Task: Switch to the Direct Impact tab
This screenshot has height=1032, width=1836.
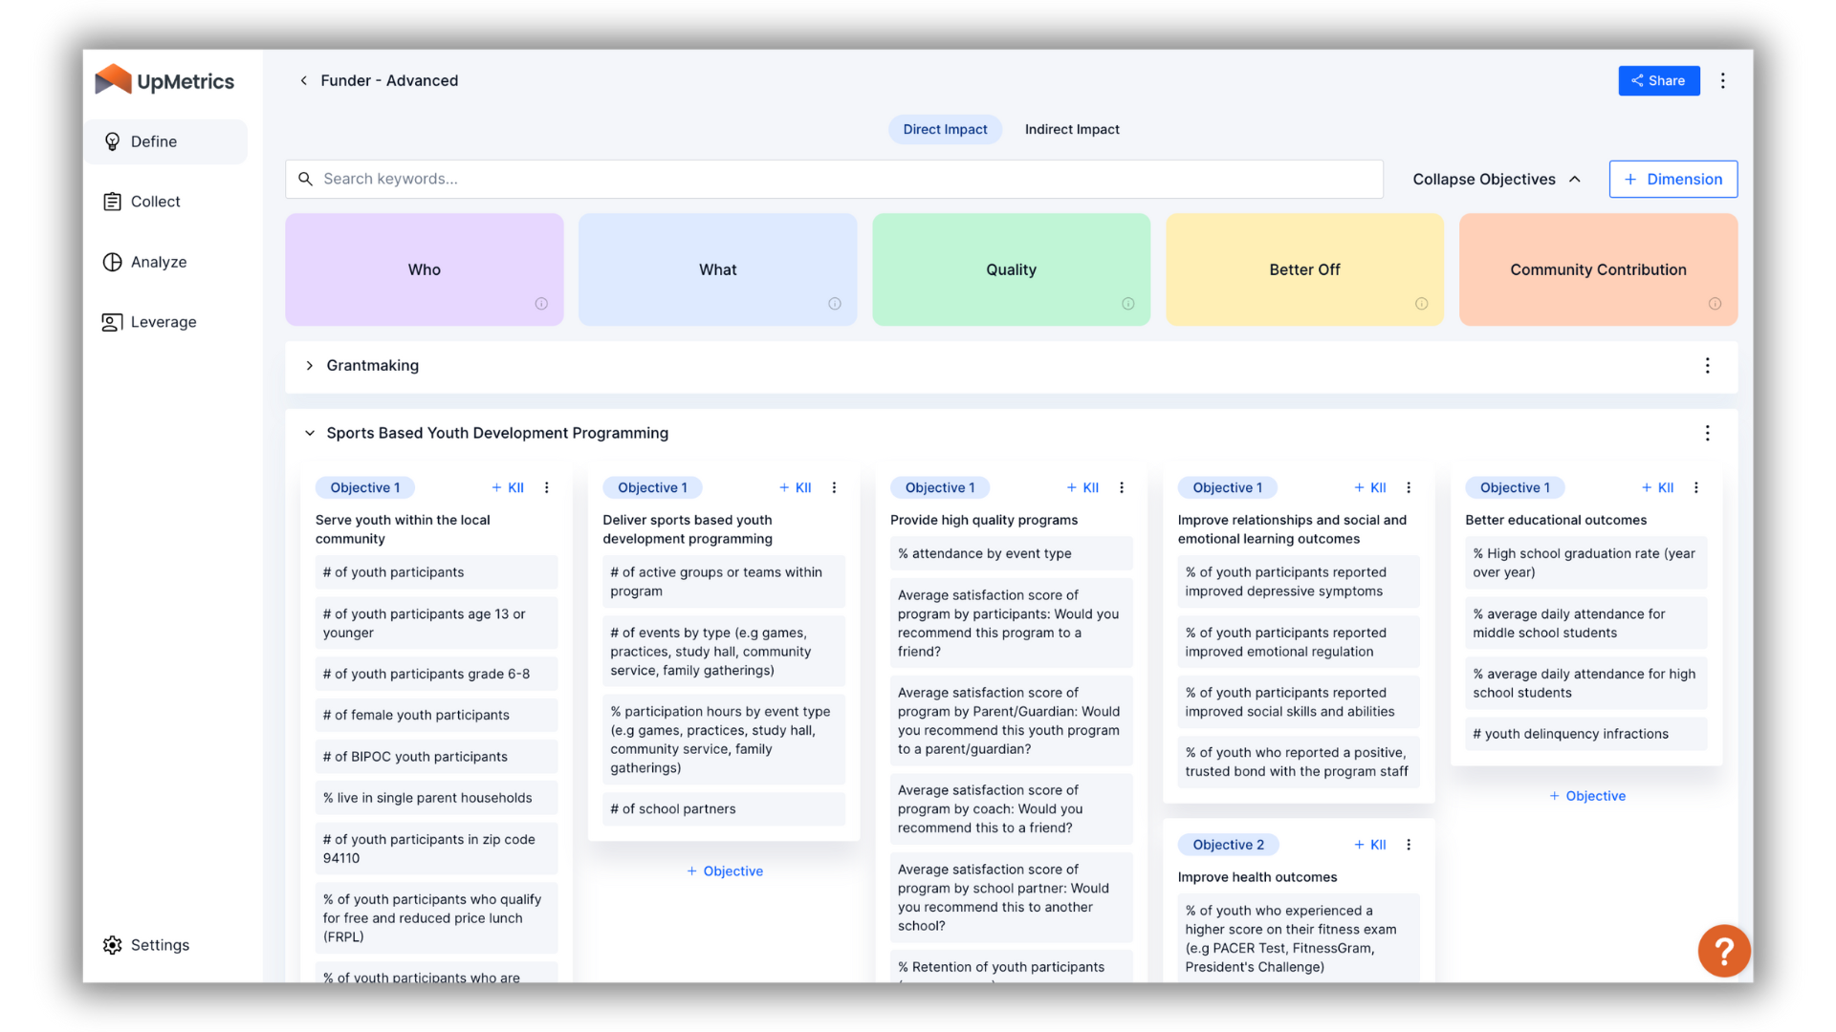Action: coord(945,129)
